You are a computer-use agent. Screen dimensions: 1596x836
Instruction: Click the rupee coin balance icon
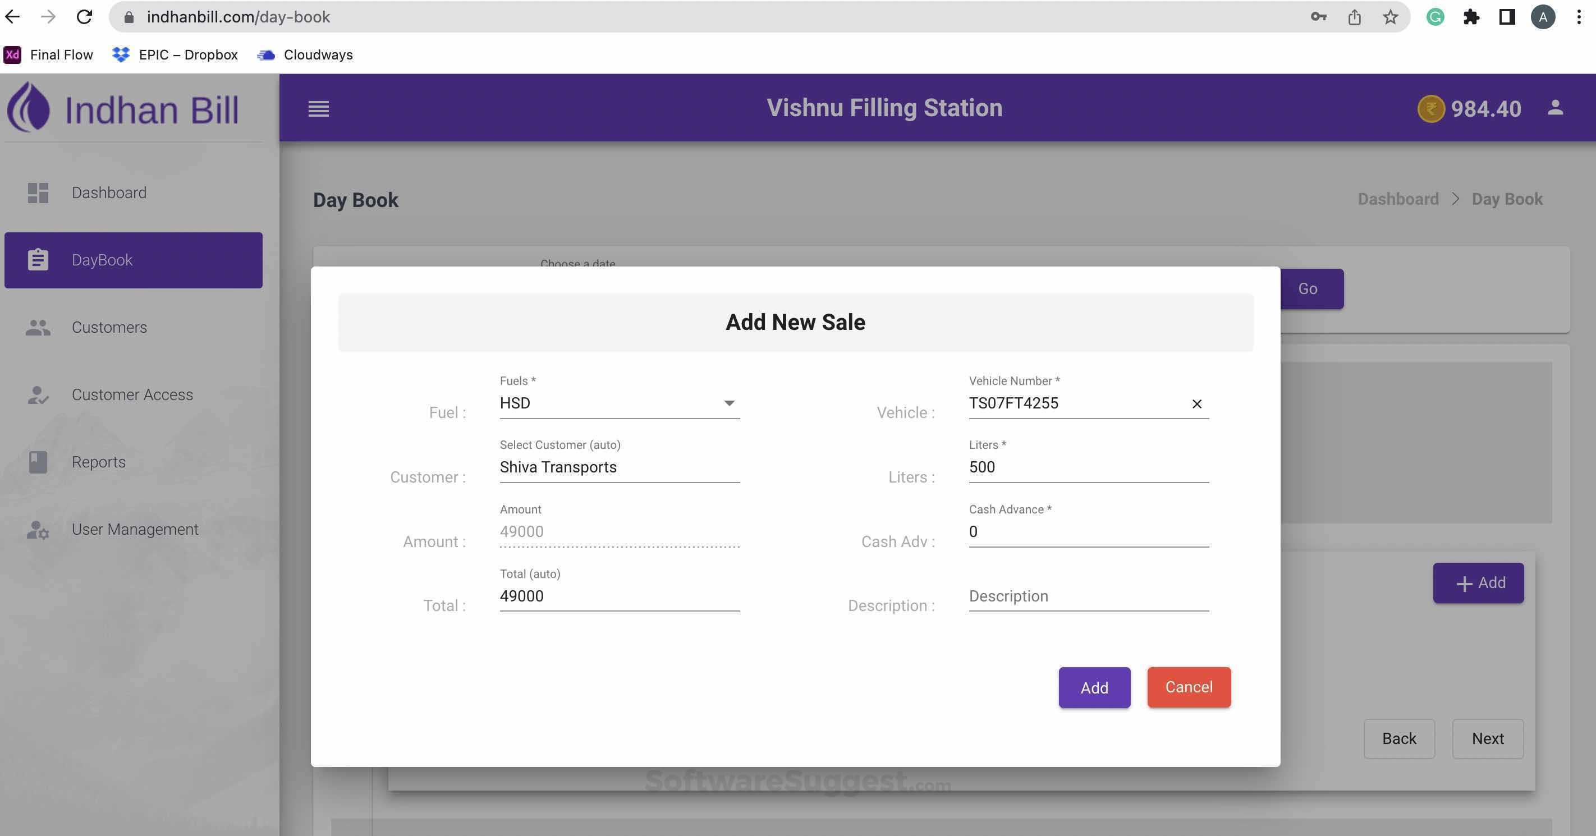tap(1430, 109)
